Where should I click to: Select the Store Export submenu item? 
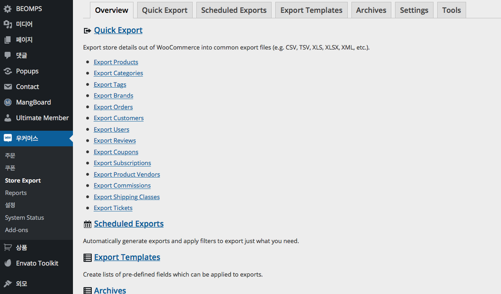coord(23,181)
